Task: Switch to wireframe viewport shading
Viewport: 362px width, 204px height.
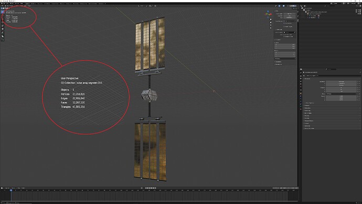Action: (x=290, y=6)
